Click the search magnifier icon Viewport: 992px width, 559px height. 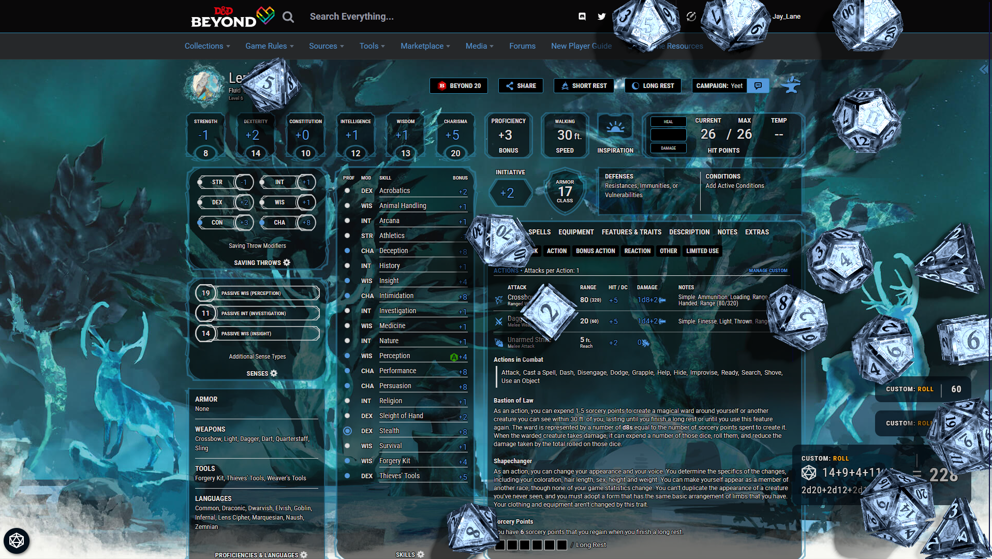point(288,17)
